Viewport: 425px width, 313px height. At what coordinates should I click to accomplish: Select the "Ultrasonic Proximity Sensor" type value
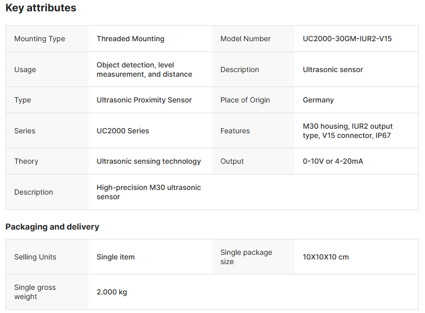144,100
